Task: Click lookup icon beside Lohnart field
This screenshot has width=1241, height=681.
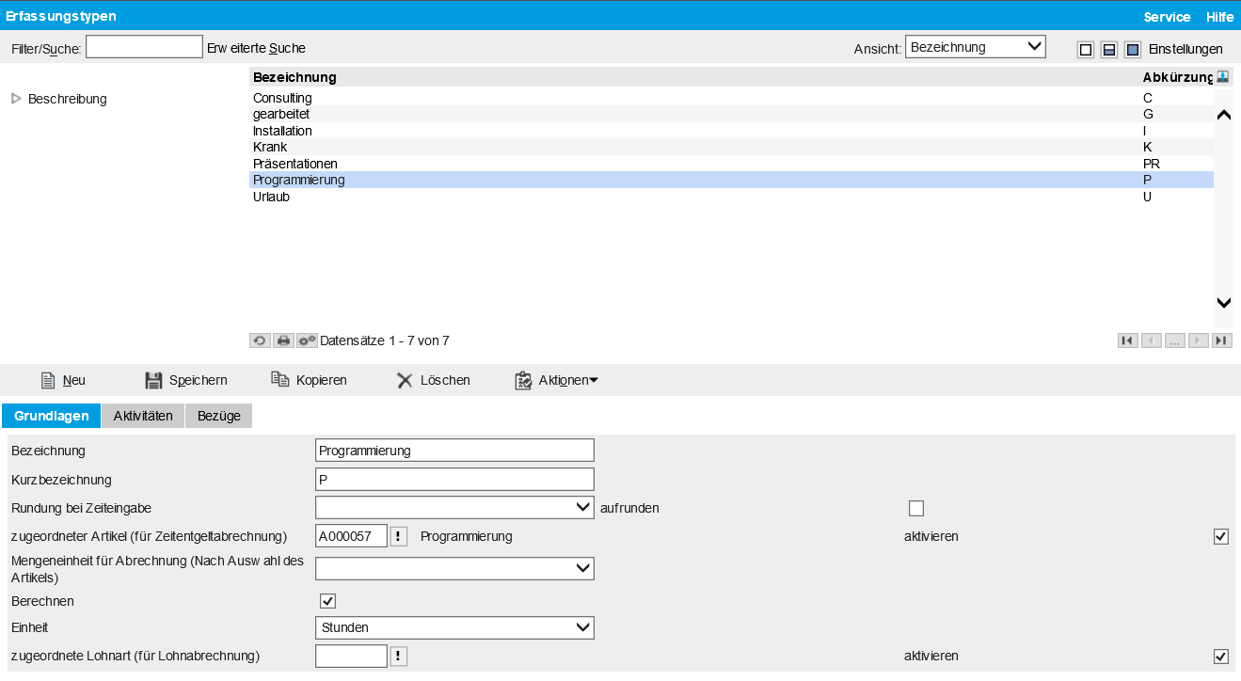Action: (x=399, y=656)
